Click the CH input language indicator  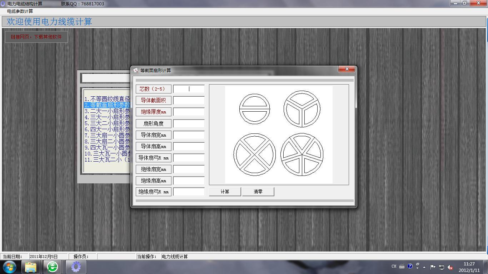pos(394,266)
